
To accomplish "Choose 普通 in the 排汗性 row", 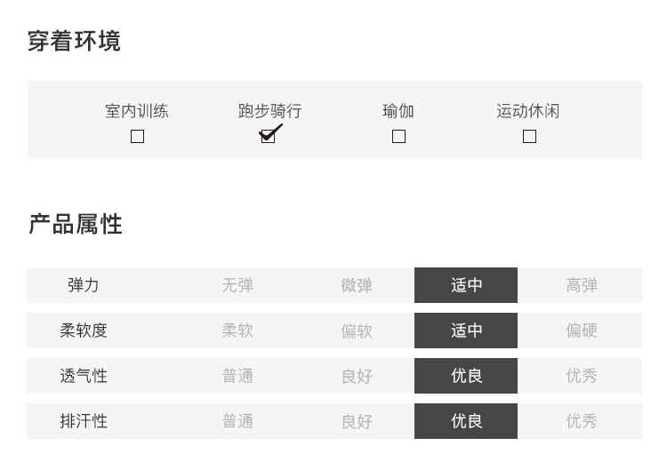I will [237, 421].
